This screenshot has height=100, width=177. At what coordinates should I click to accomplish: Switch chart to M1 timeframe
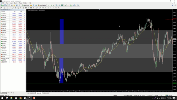click(38, 8)
